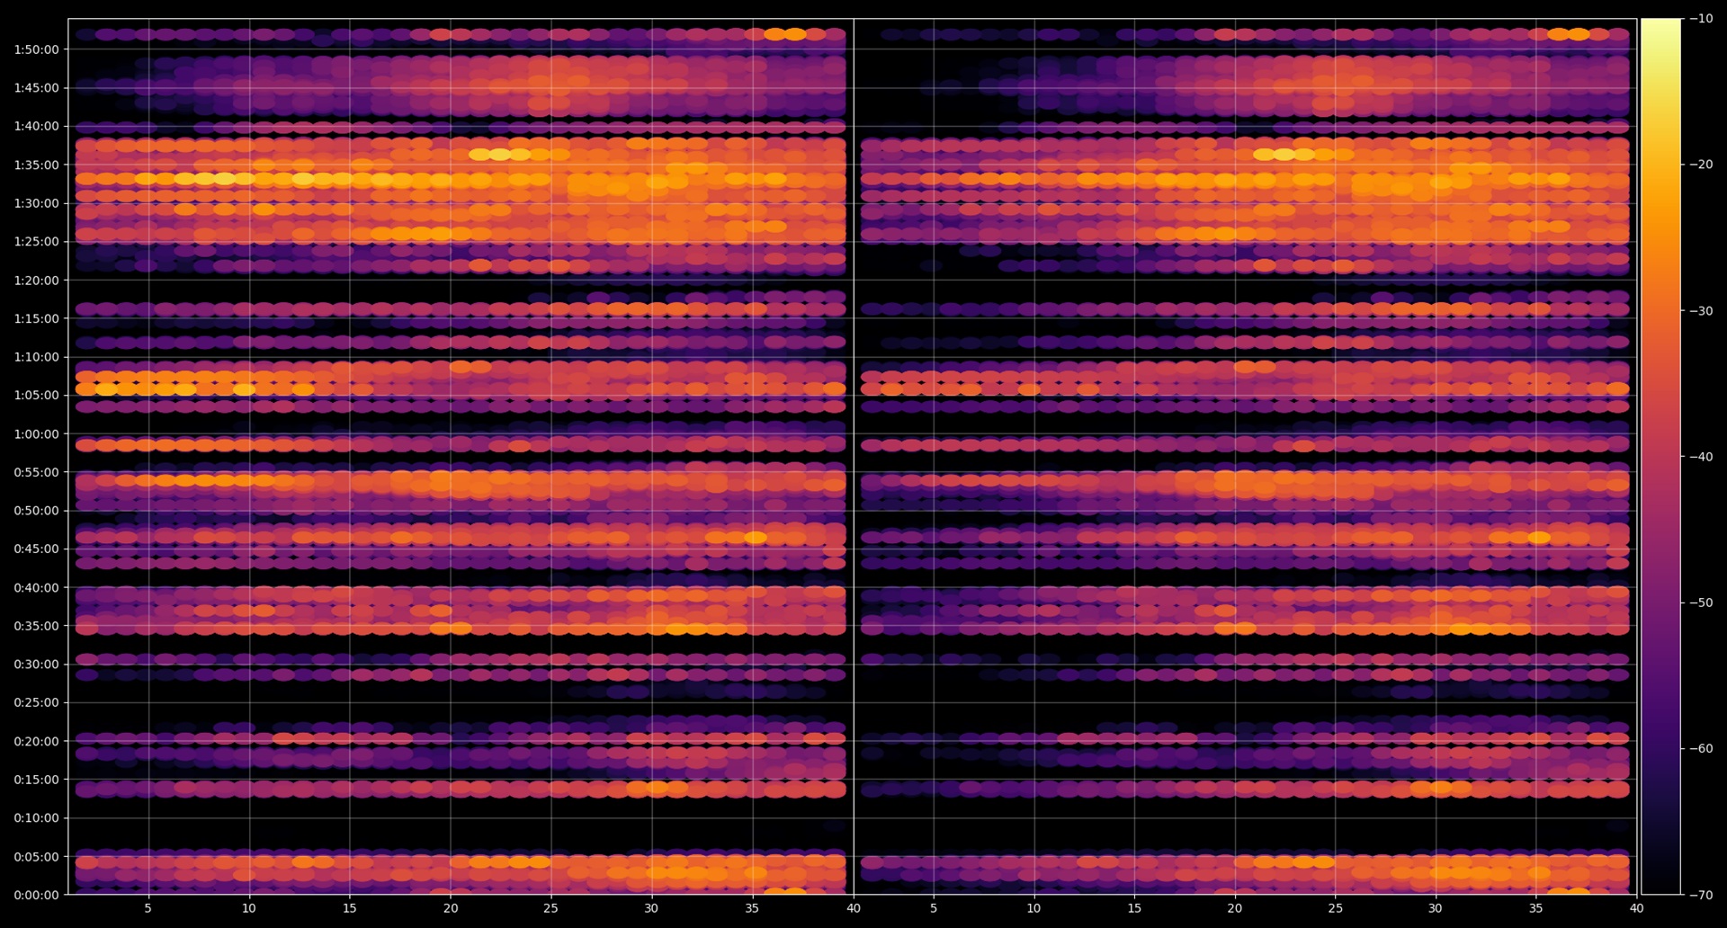Select the y-axis tick 0:05:00

pos(36,857)
